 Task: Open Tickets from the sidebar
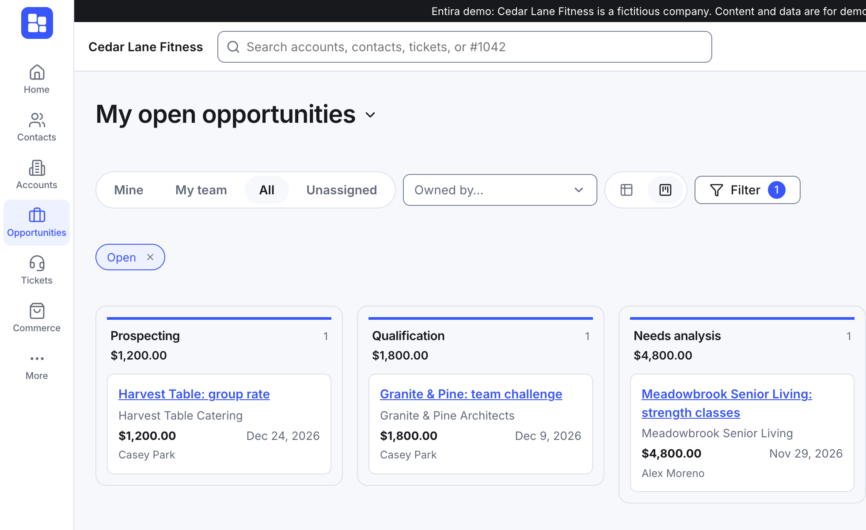tap(37, 270)
